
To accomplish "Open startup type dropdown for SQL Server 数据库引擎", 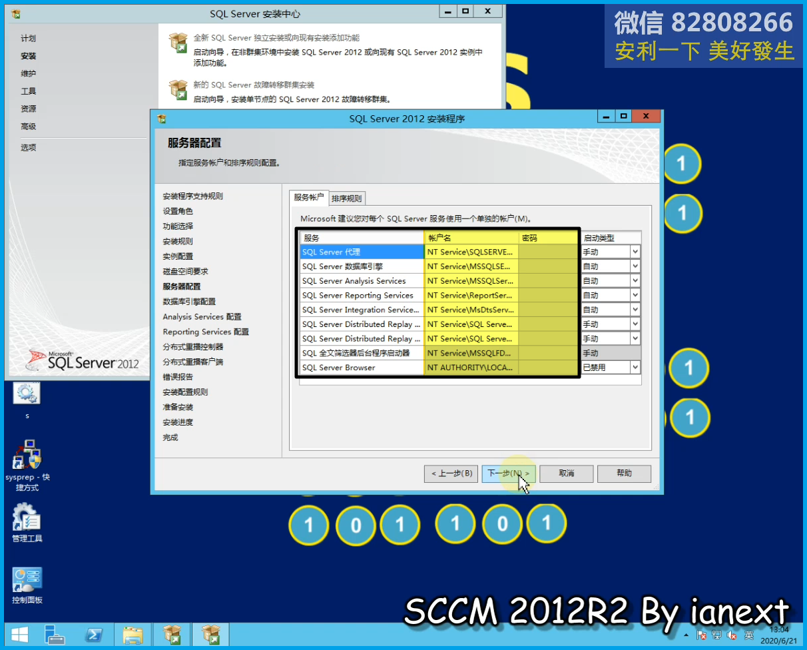I will (635, 266).
